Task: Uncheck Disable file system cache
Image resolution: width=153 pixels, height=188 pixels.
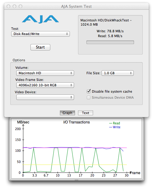Action: [x=89, y=91]
